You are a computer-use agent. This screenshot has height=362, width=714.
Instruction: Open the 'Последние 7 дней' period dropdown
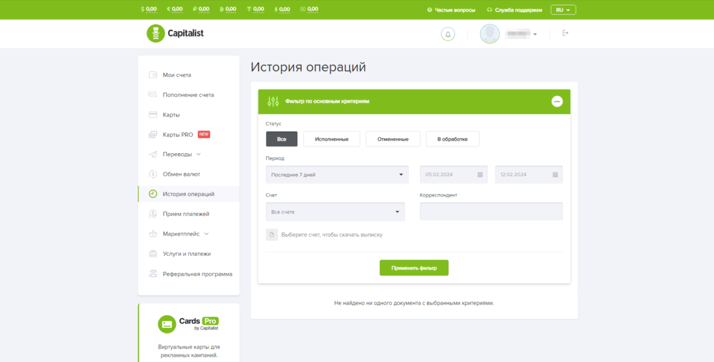(337, 175)
